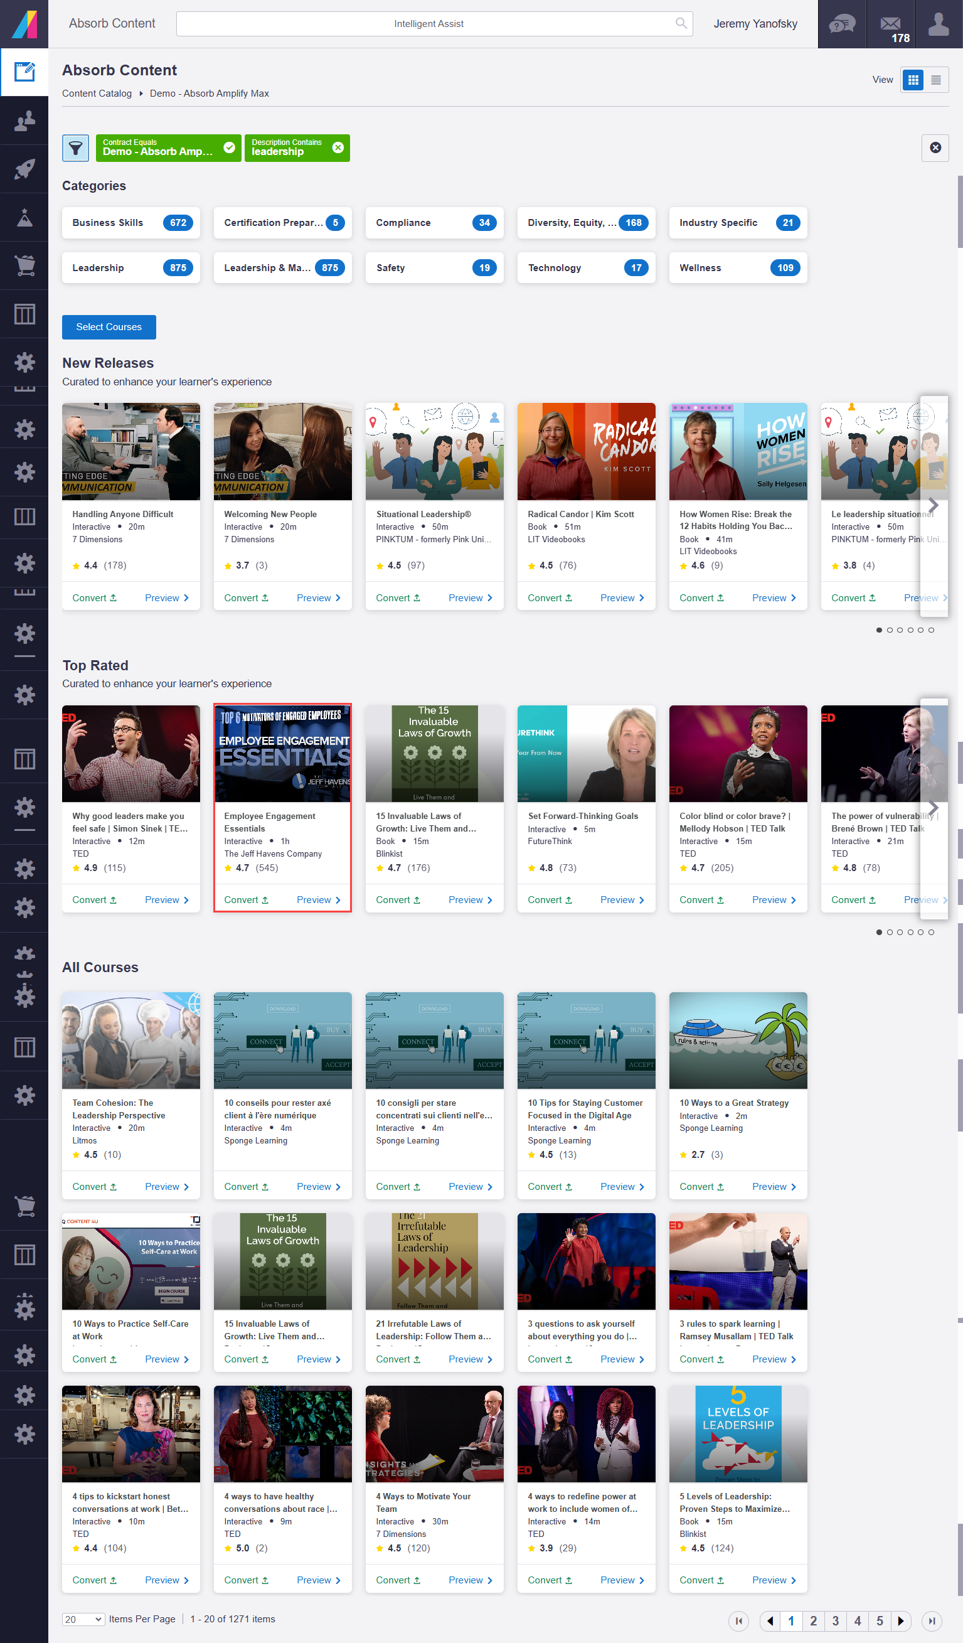Open the user profile avatar icon
Screen dimensions: 963x1643
[x=939, y=24]
